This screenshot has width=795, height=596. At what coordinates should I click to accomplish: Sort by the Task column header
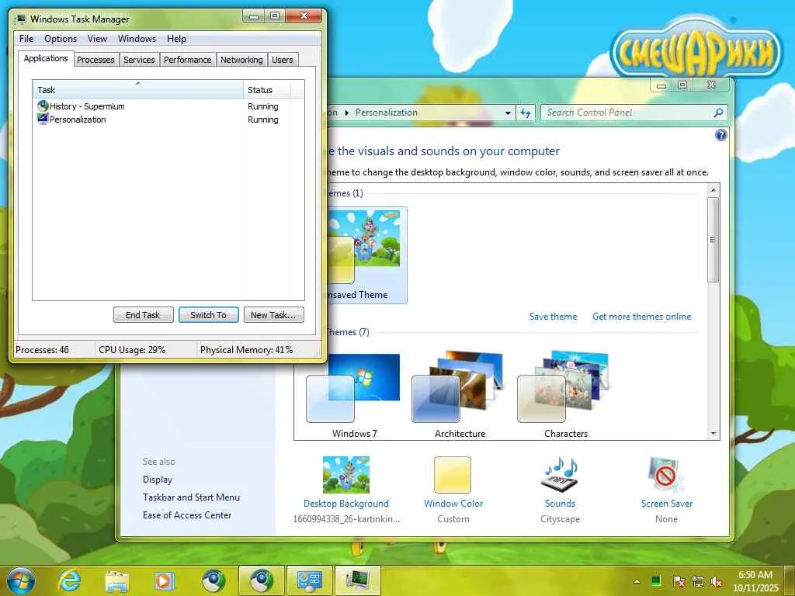(x=138, y=90)
